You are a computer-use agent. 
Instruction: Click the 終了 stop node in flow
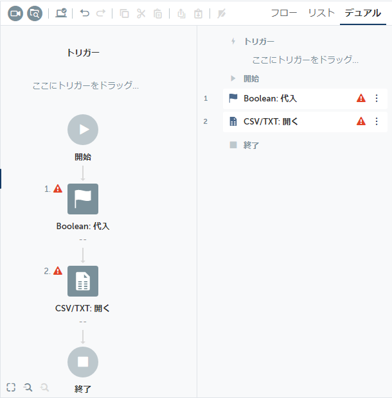[x=83, y=362]
